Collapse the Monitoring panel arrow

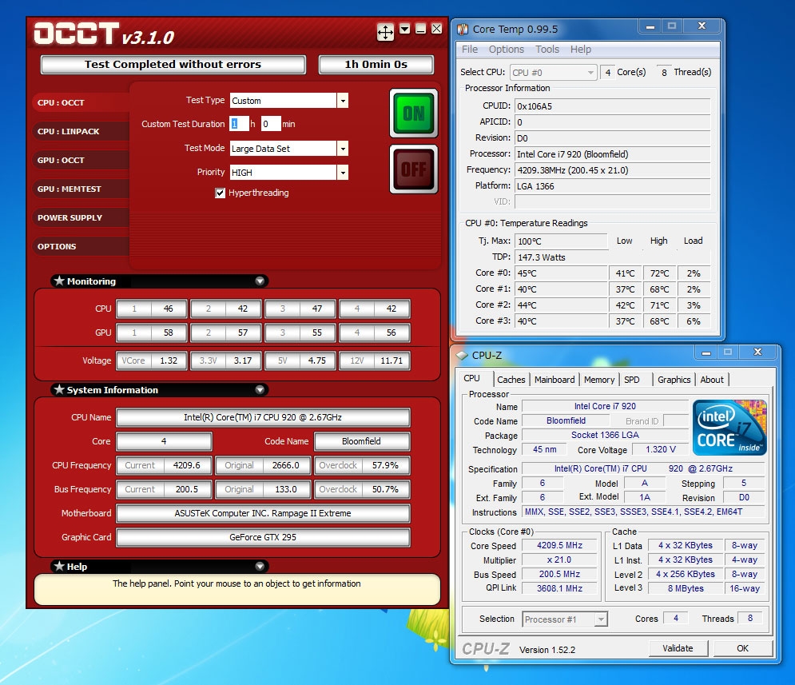pos(260,281)
